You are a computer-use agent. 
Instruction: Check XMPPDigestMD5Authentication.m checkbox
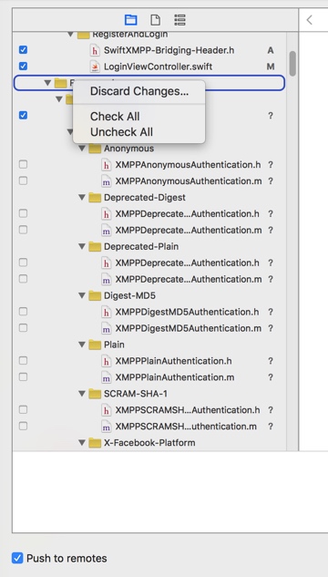pyautogui.click(x=23, y=328)
